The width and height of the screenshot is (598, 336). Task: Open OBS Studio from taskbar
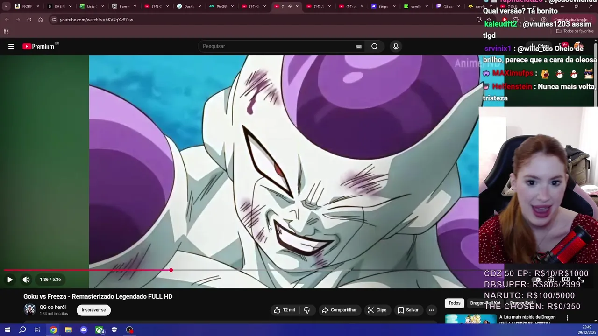coord(130,330)
